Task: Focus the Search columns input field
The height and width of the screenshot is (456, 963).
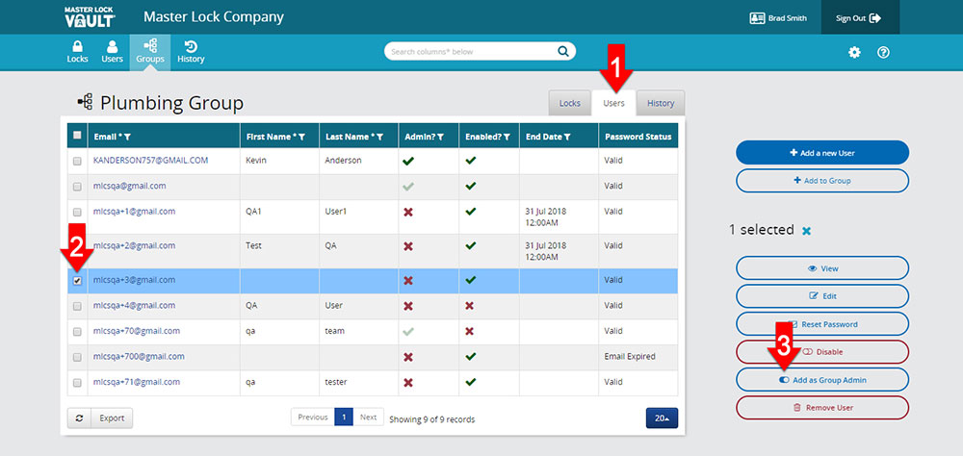Action: pyautogui.click(x=473, y=52)
